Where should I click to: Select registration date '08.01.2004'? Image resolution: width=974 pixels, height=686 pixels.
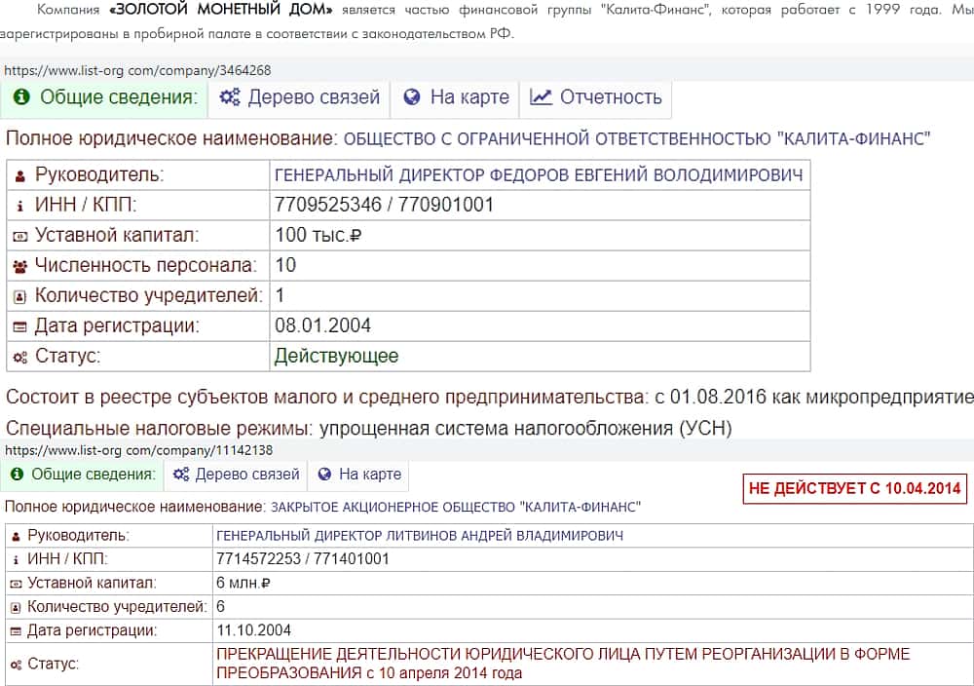coord(322,325)
